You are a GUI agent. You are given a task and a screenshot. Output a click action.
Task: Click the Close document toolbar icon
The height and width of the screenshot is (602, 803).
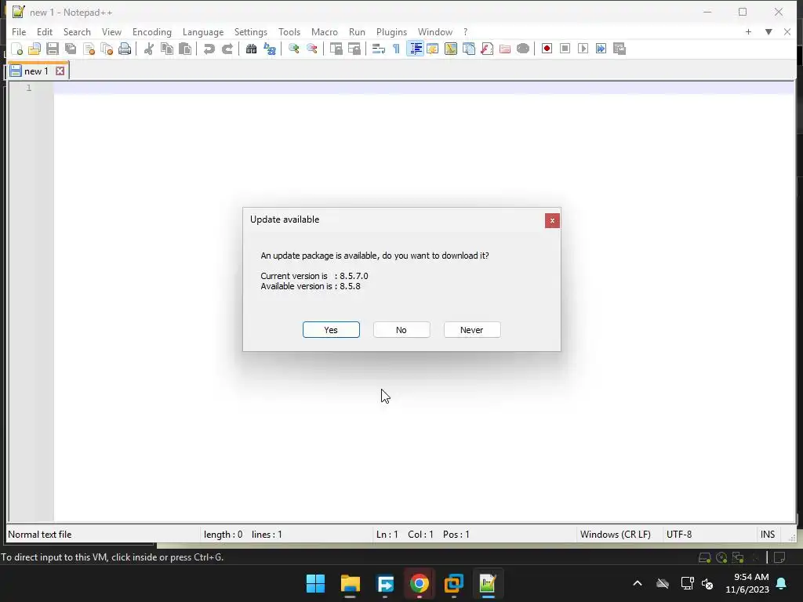click(89, 49)
